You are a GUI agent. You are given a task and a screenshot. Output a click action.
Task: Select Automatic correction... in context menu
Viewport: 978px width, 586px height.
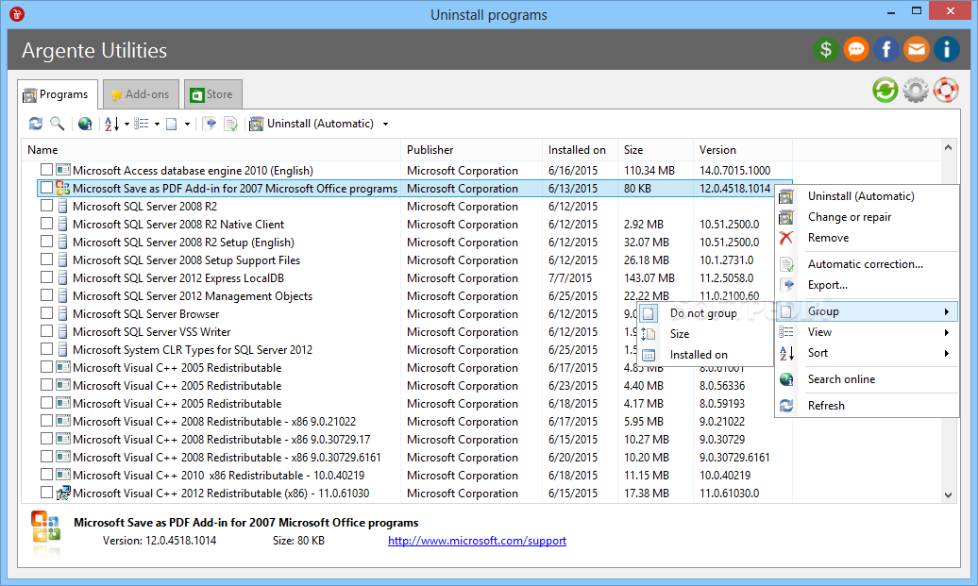[x=865, y=263]
